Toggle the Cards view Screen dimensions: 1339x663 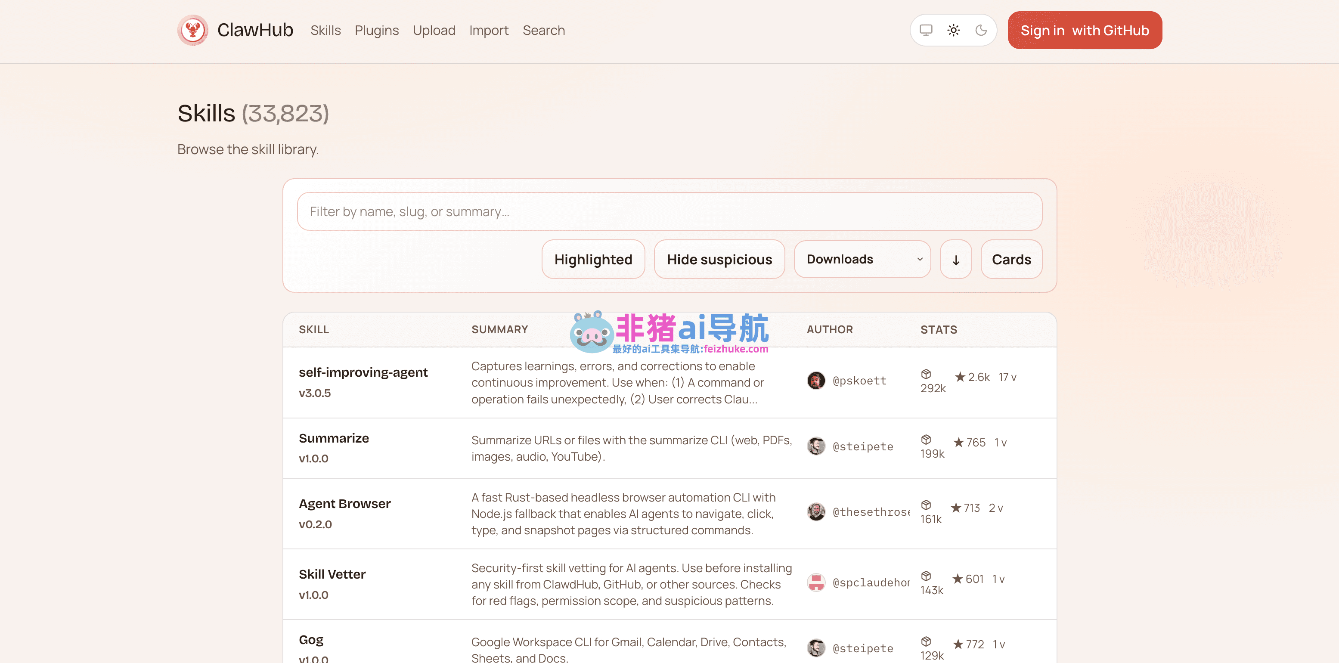click(1011, 259)
